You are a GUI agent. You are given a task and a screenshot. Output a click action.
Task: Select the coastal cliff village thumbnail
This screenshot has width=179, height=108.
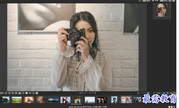click(x=5, y=100)
